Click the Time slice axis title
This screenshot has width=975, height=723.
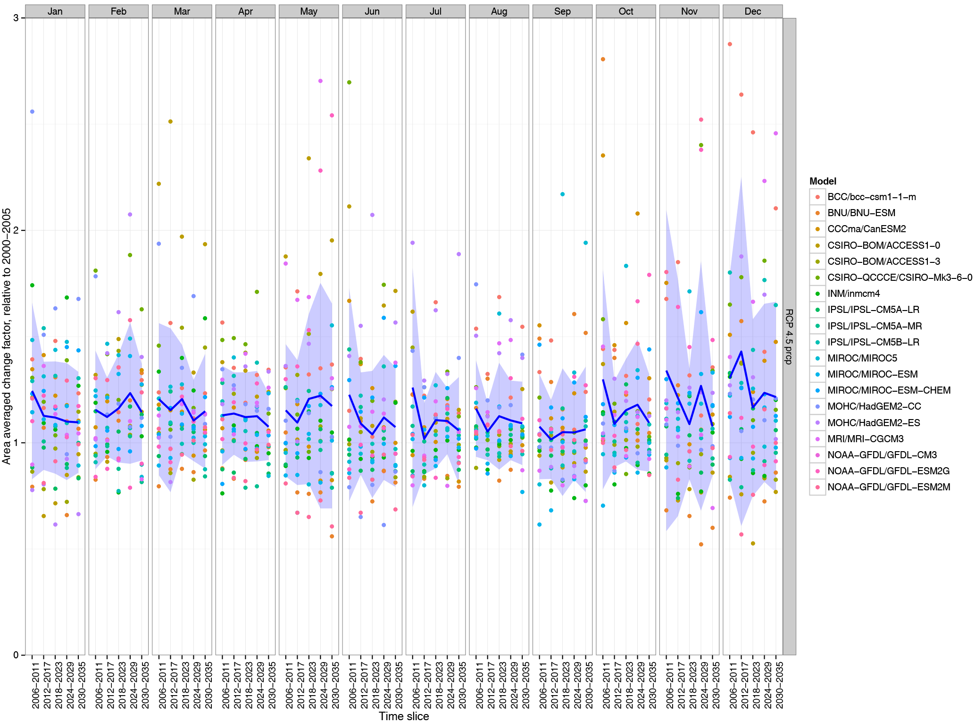click(x=404, y=716)
